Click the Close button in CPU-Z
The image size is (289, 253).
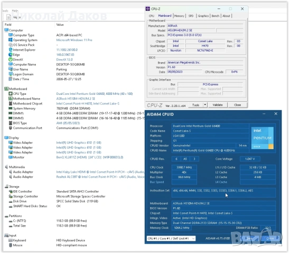(237, 105)
